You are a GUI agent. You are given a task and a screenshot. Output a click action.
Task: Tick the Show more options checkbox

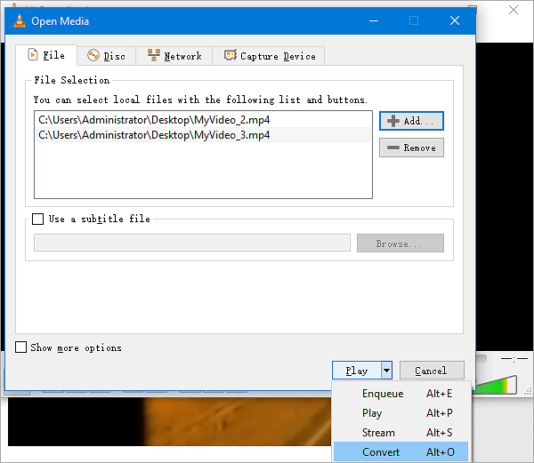pos(21,347)
